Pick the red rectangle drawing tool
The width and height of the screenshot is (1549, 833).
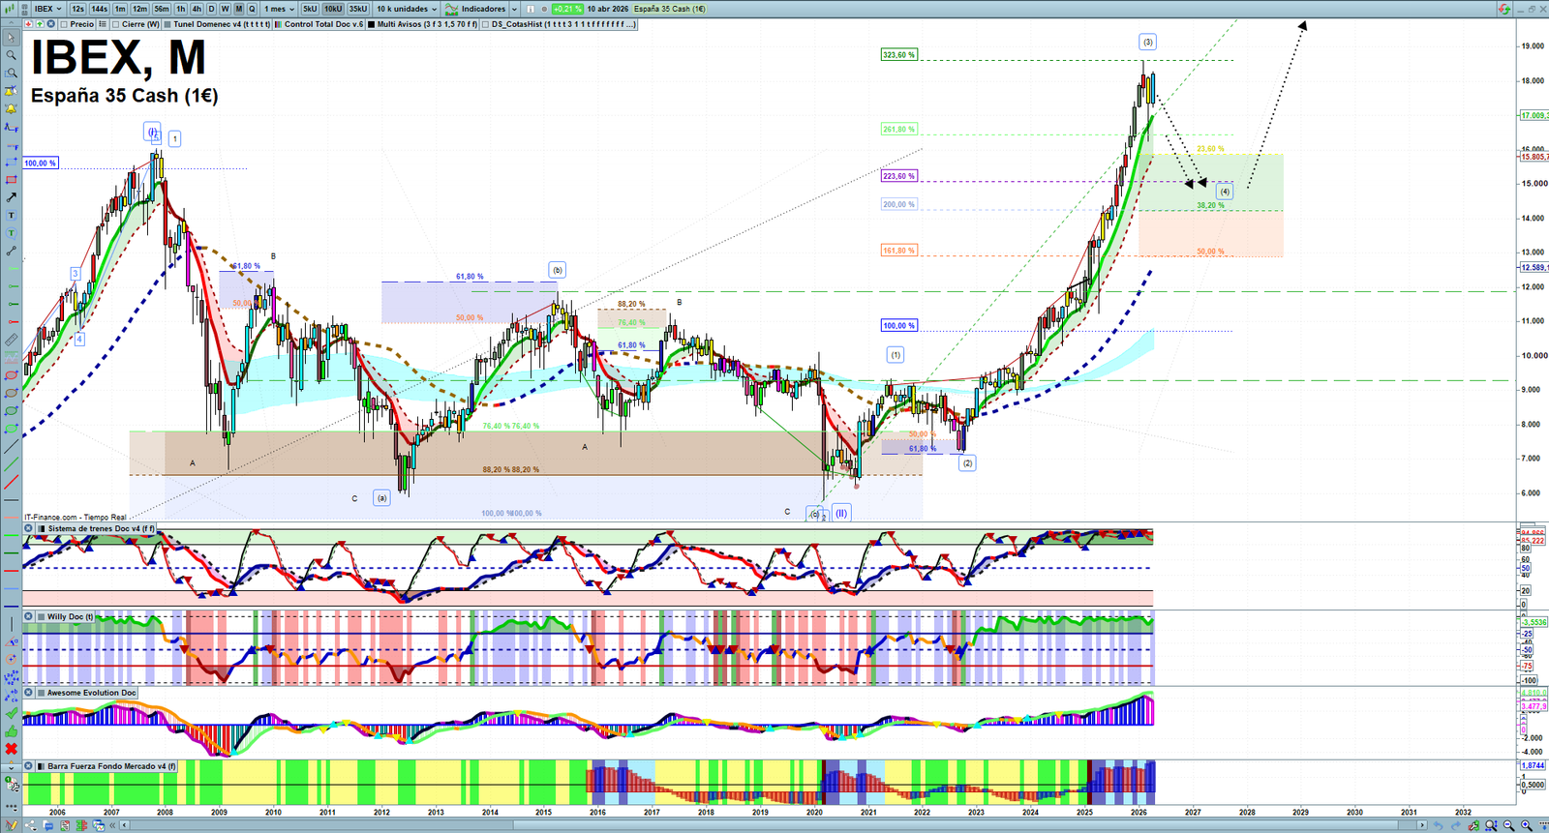(11, 181)
